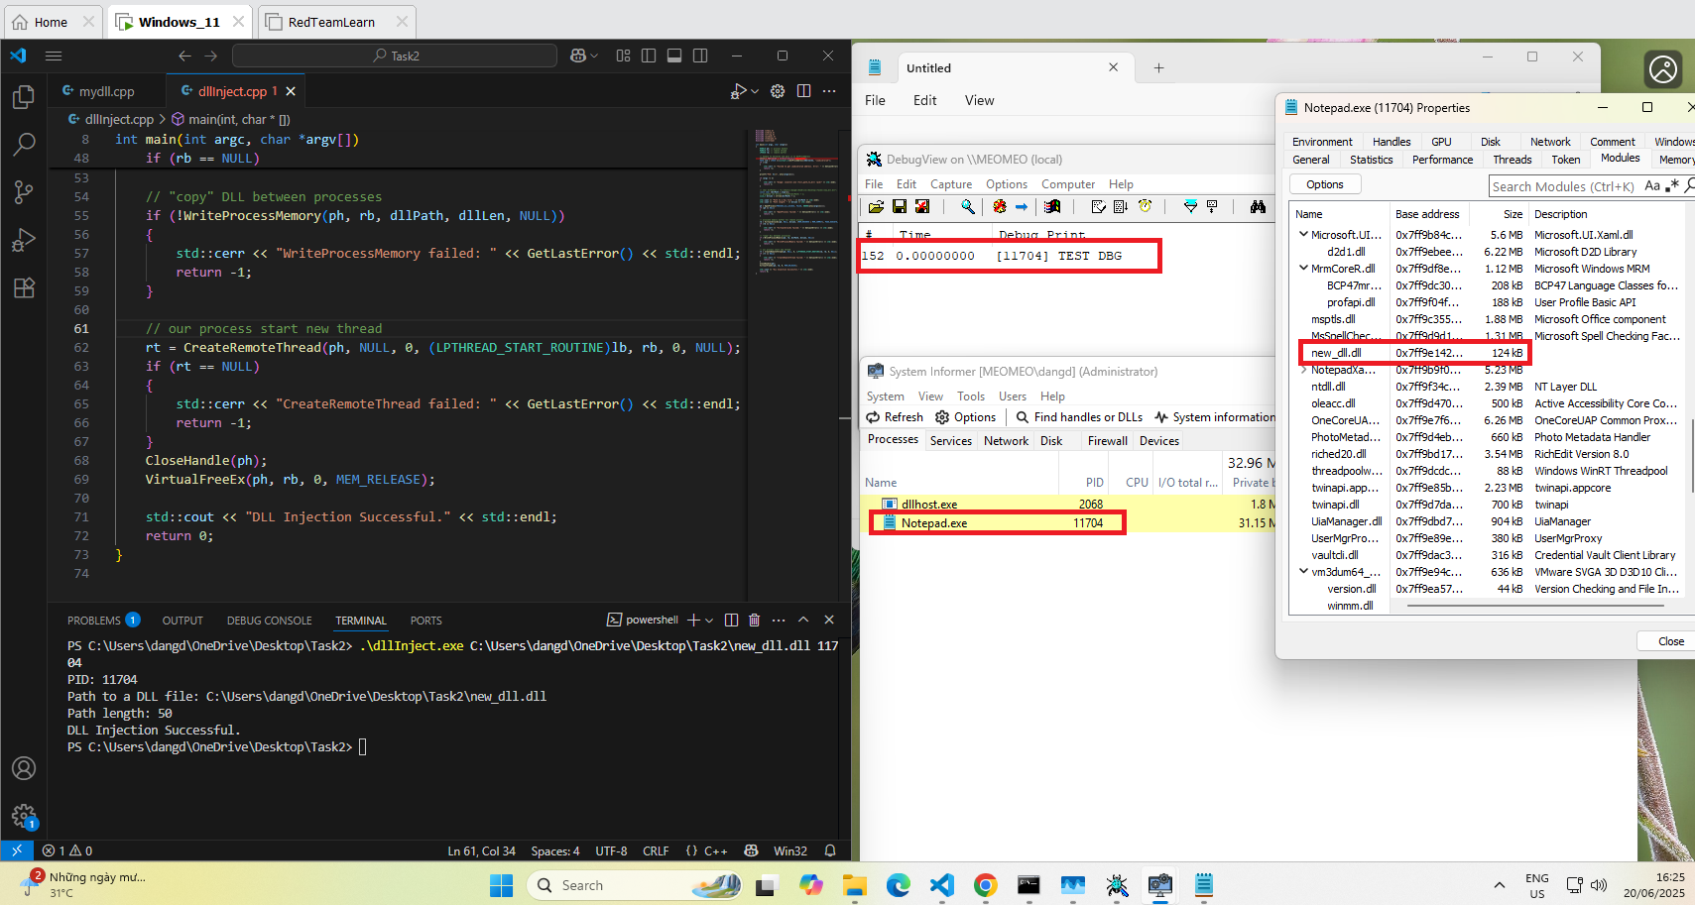Click the Options button in Properties Modules
This screenshot has width=1695, height=905.
point(1325,184)
